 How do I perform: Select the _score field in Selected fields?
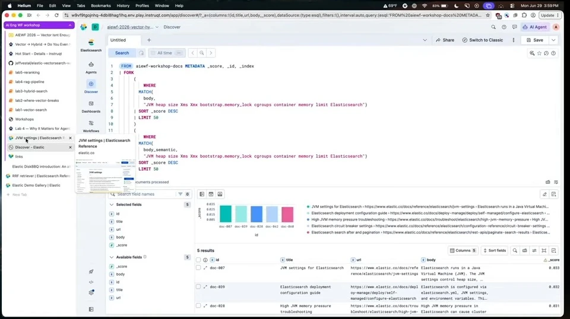point(121,245)
